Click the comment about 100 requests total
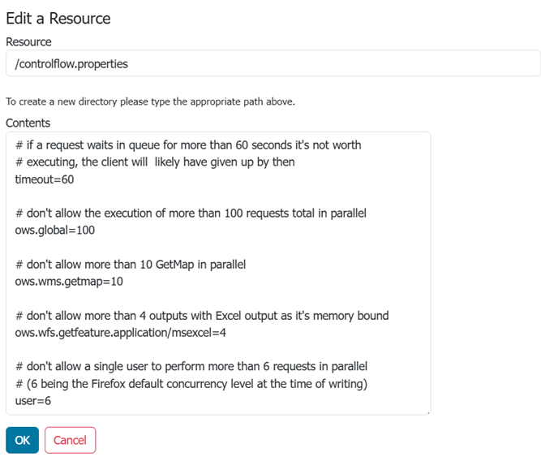Image resolution: width=541 pixels, height=457 pixels. [x=191, y=213]
